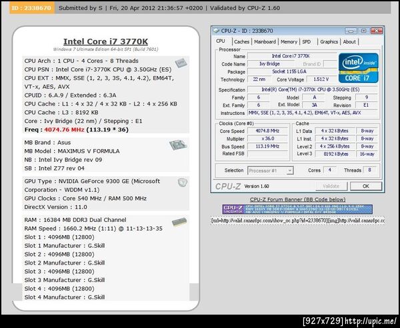400x328 pixels.
Task: Click the Package value Socket 1155 LGA
Action: [x=292, y=71]
